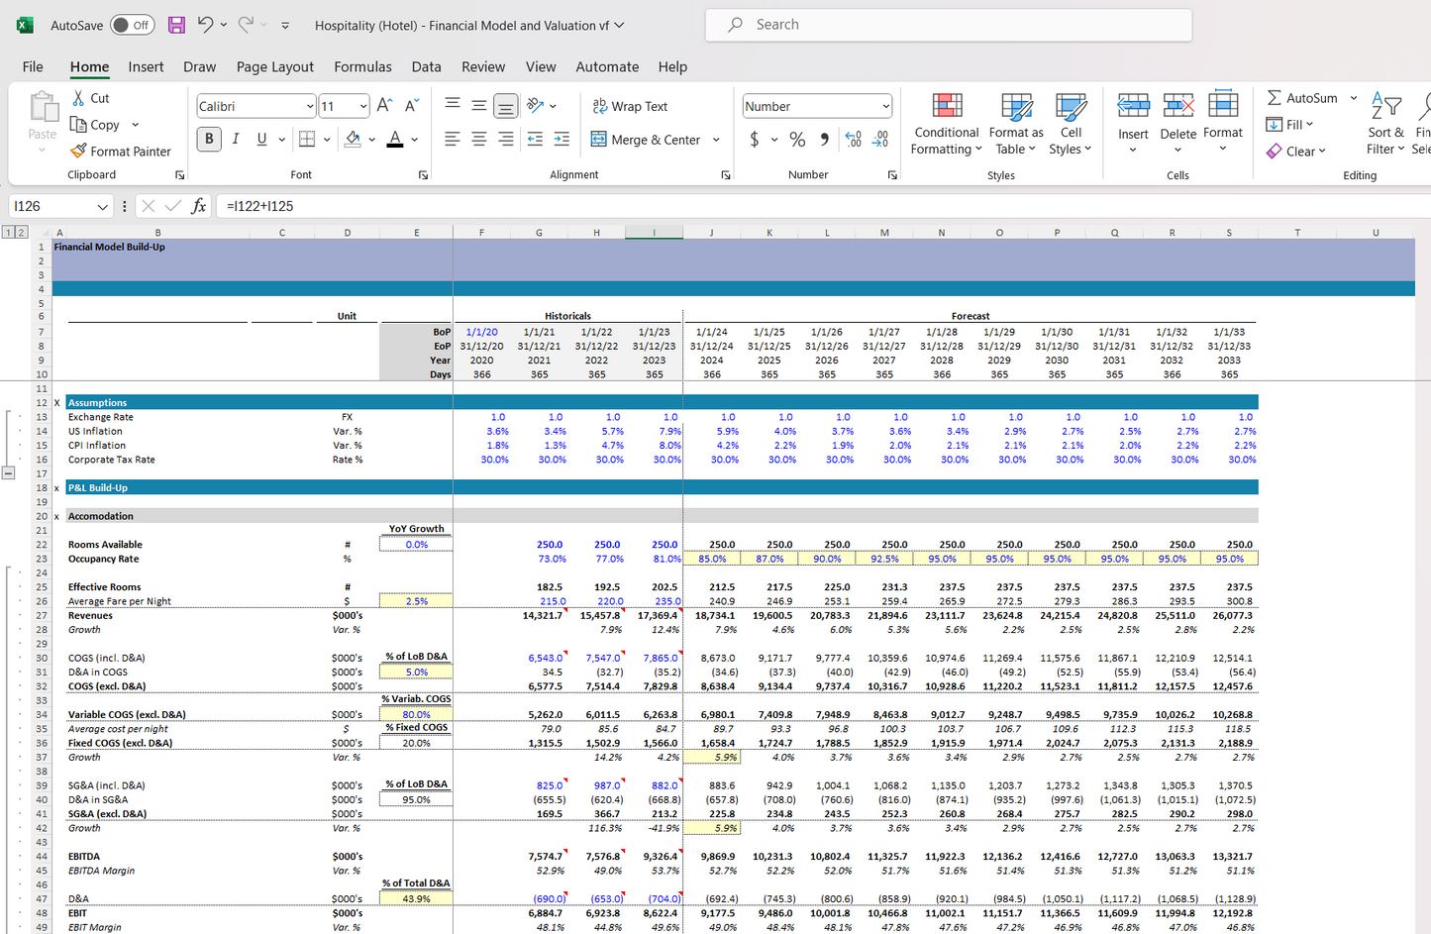
Task: Apply percent style to the cell
Action: [x=797, y=140]
